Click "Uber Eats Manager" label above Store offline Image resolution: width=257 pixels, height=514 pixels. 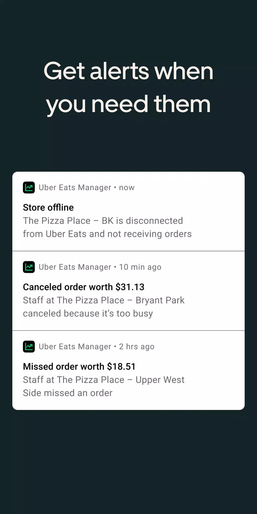(75, 188)
